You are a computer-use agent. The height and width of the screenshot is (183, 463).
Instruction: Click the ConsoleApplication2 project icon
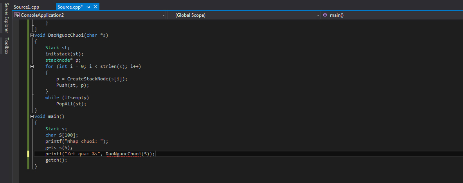click(17, 15)
